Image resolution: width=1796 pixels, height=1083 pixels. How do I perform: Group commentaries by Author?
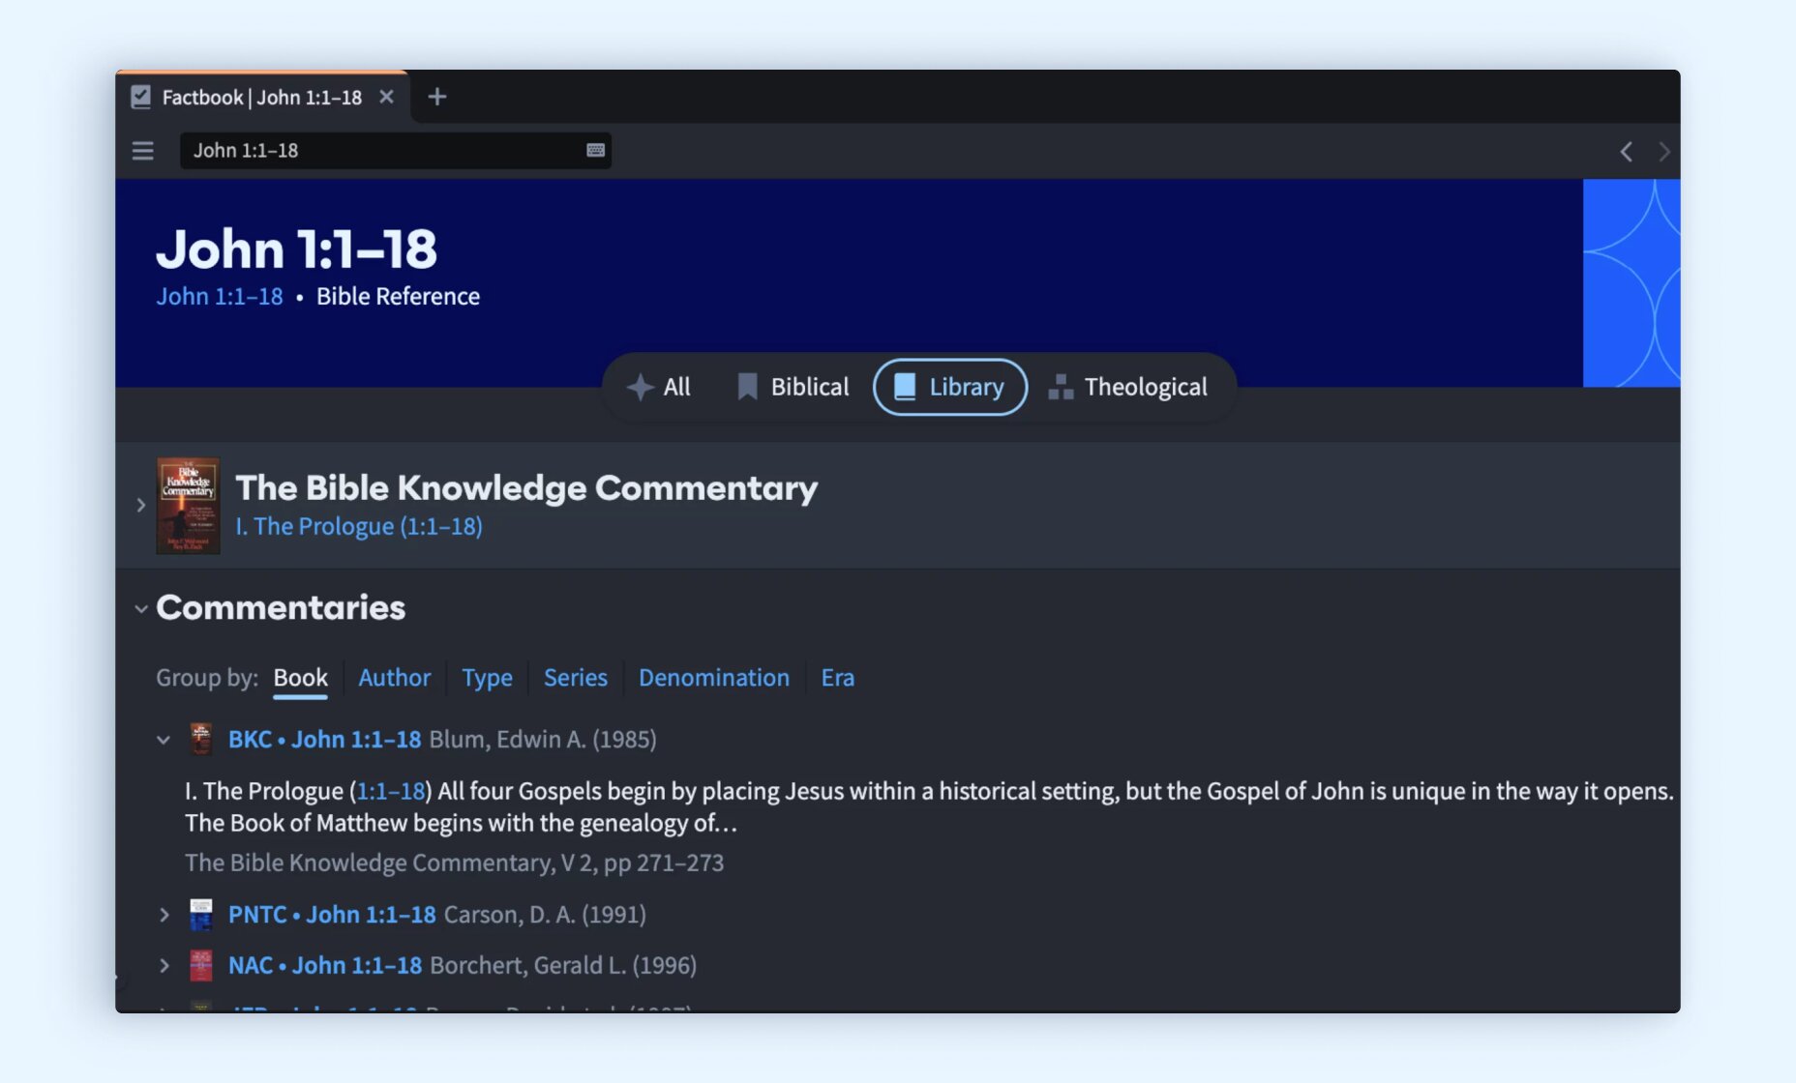[x=395, y=678]
